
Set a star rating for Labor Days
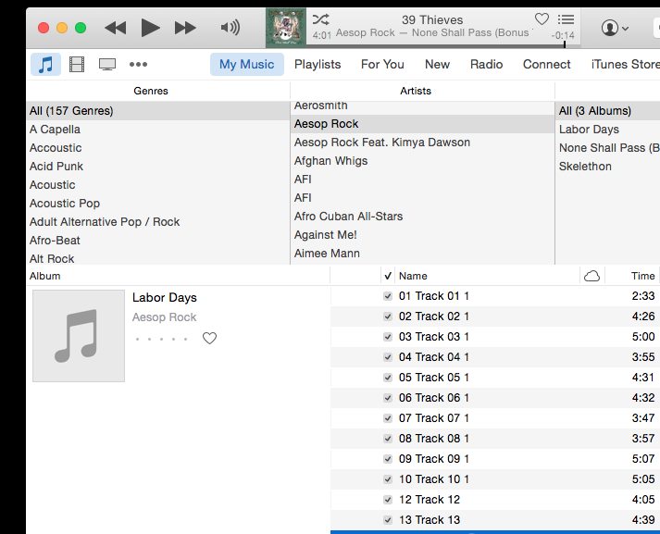162,339
